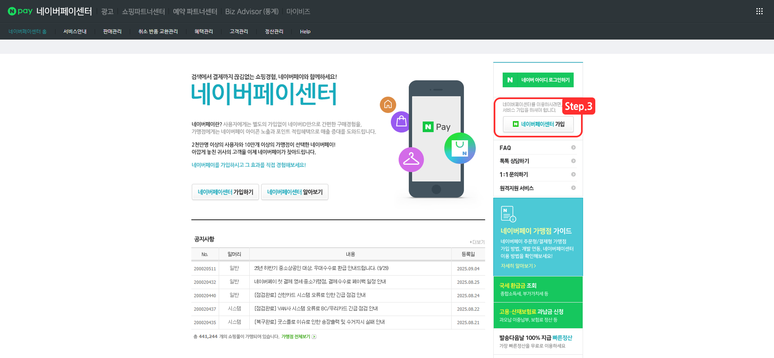The height and width of the screenshot is (358, 774).
Task: Open the 광고 link in top bar
Action: [x=107, y=11]
